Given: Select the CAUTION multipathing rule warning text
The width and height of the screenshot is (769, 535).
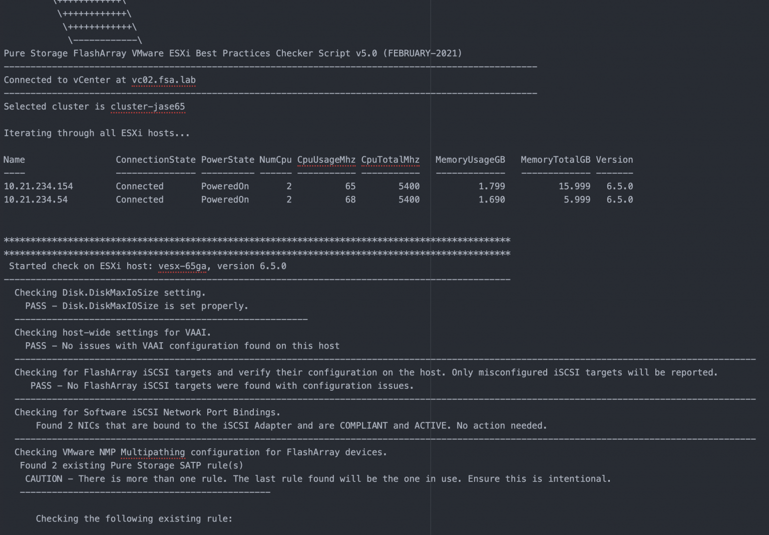Looking at the screenshot, I should pyautogui.click(x=318, y=478).
